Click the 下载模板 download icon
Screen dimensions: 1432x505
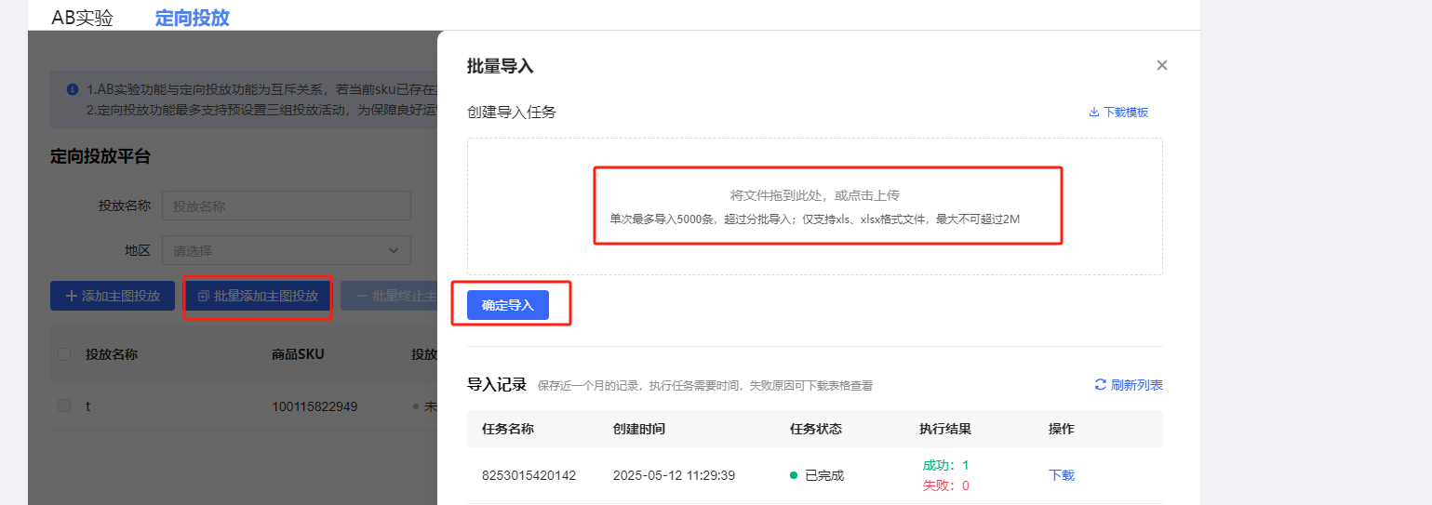[1093, 113]
